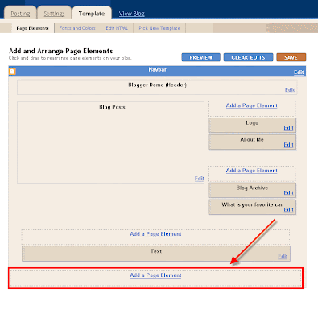Choose Pick New Template
This screenshot has height=322, width=318.
tap(159, 28)
